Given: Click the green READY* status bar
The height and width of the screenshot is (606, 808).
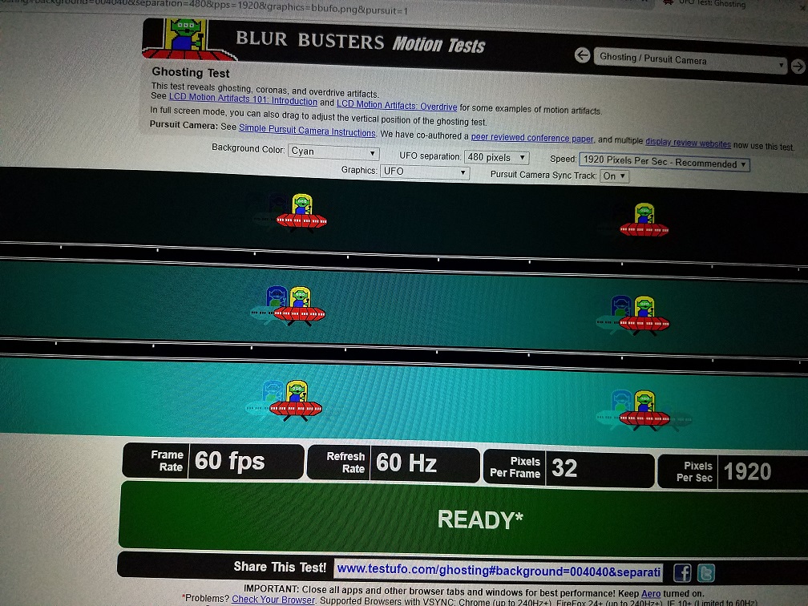Looking at the screenshot, I should click(464, 518).
